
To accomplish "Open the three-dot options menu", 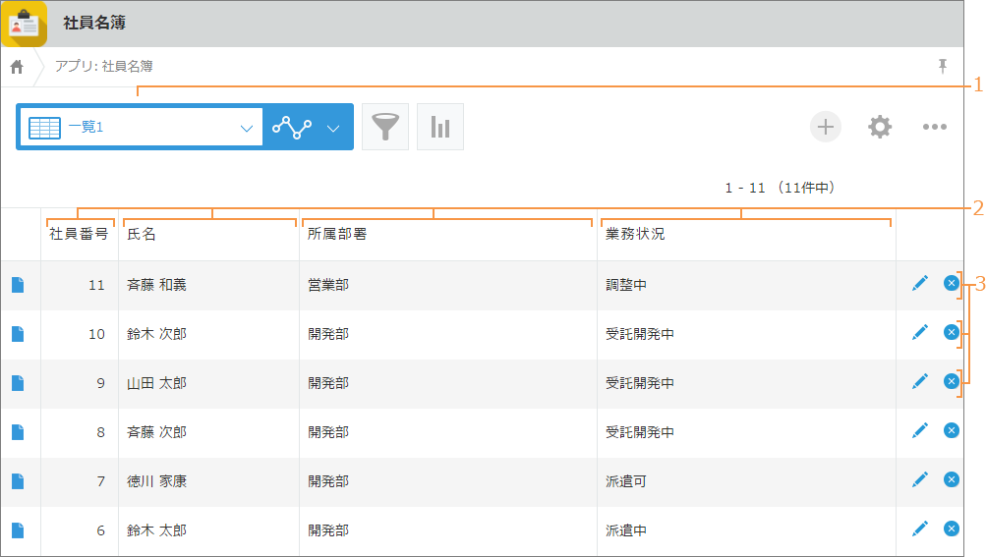I will (934, 127).
